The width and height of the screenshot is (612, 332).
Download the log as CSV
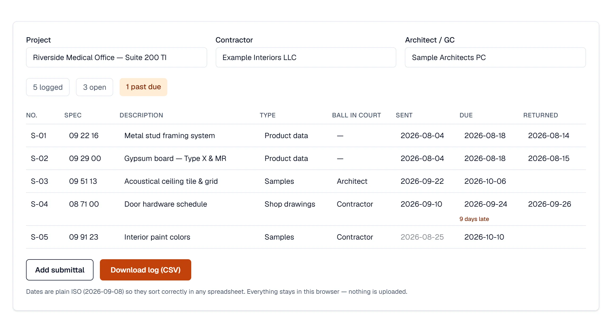[x=146, y=270]
